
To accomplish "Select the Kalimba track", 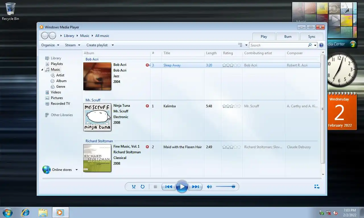I will [169, 106].
